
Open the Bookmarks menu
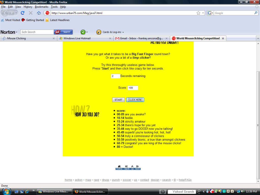[41, 7]
